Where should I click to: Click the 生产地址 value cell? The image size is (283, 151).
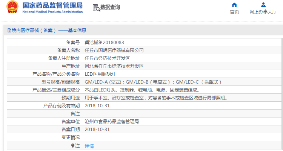coord(114,66)
